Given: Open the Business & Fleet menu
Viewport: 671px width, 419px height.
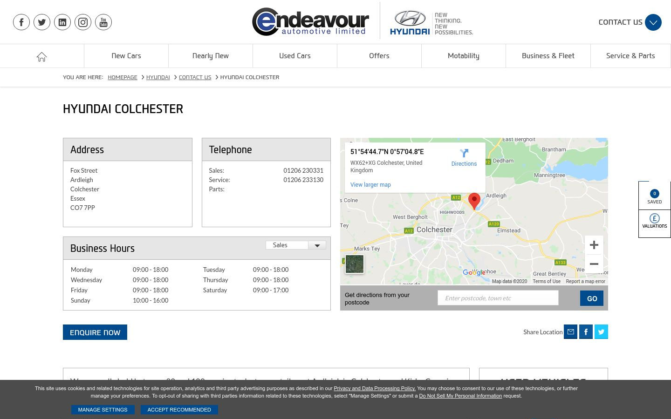Looking at the screenshot, I should pyautogui.click(x=548, y=56).
